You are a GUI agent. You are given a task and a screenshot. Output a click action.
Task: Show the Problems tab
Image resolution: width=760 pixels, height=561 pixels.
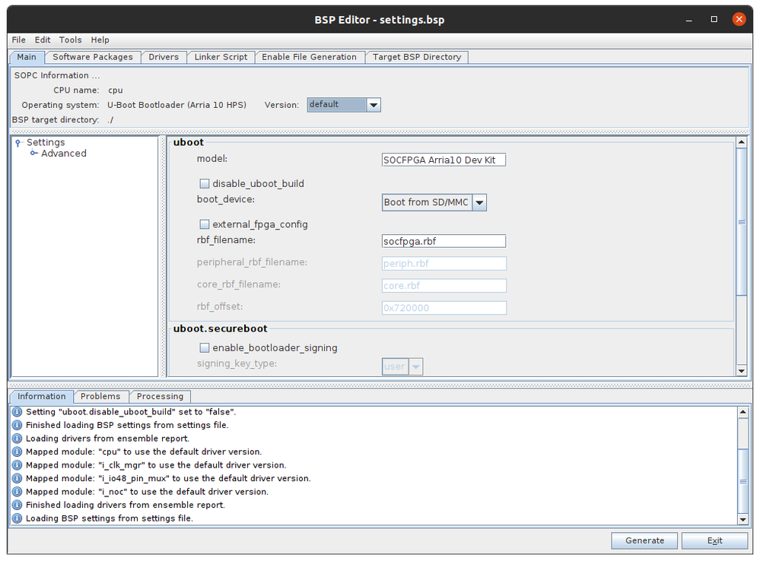[100, 396]
